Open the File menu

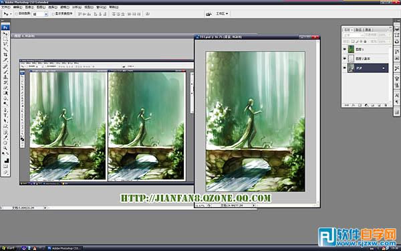5,7
